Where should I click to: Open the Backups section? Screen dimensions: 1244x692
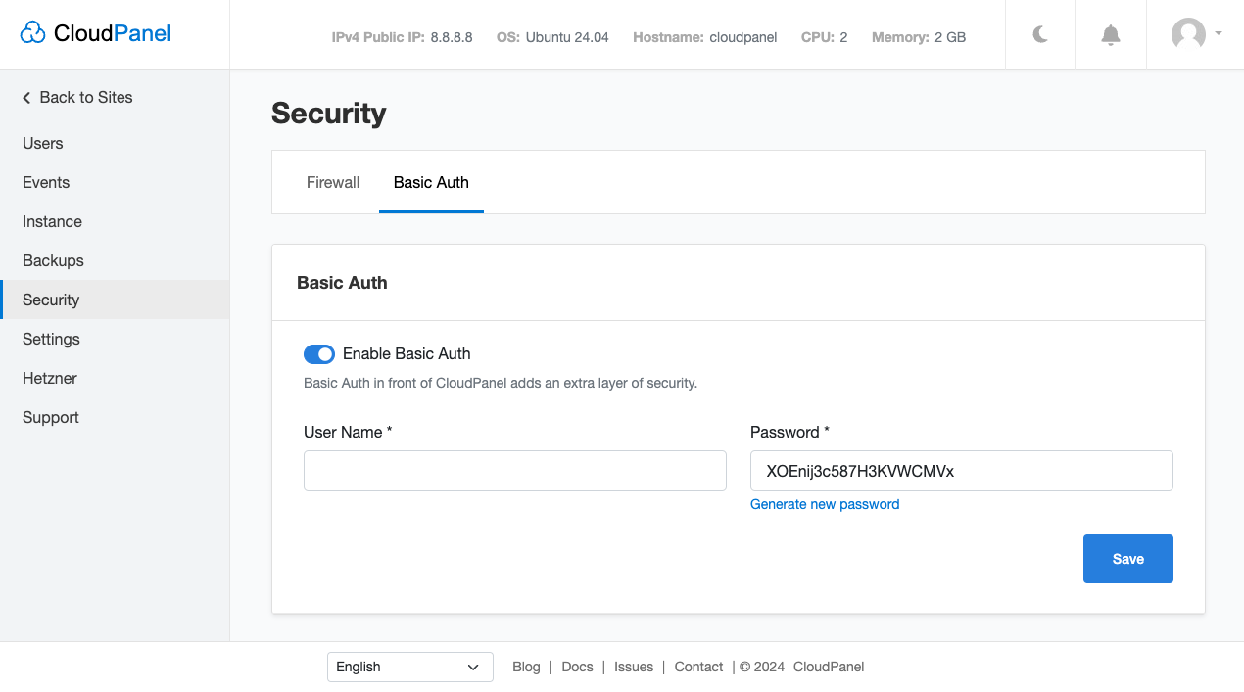pos(53,260)
